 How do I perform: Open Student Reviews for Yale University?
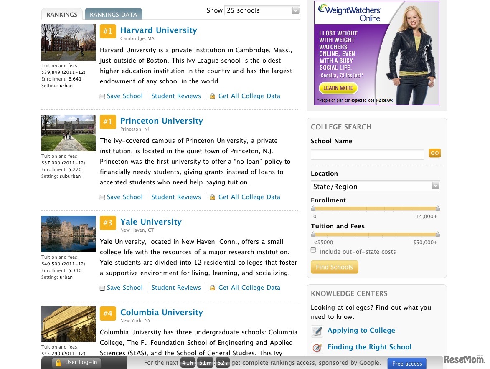pyautogui.click(x=176, y=287)
